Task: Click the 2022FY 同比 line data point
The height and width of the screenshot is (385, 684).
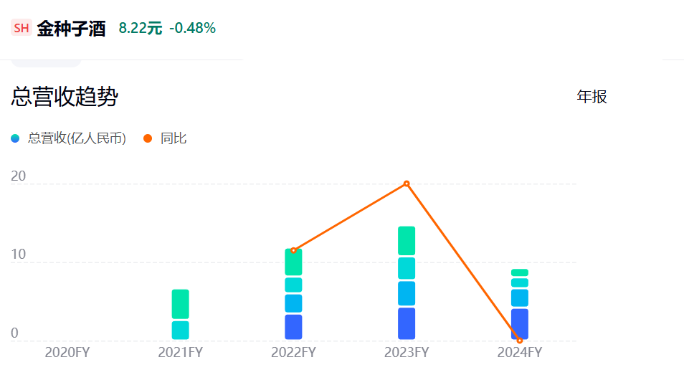Action: pyautogui.click(x=293, y=250)
